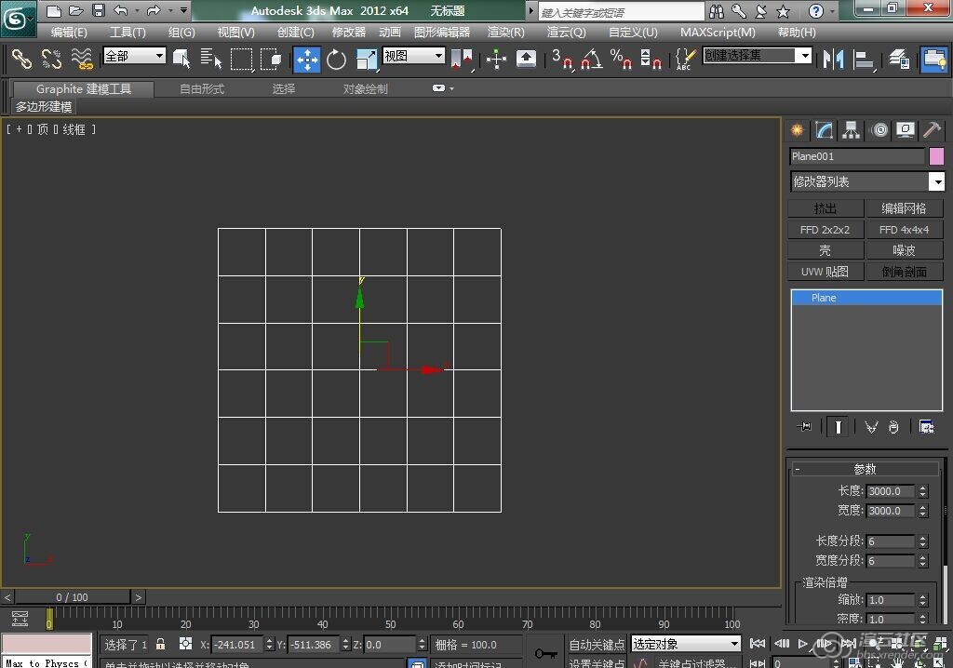This screenshot has width=953, height=668.
Task: Pick the Rectangular Selection Region tool
Action: click(x=241, y=59)
